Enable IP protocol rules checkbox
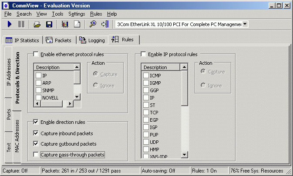This screenshot has height=176, width=293. [x=143, y=54]
